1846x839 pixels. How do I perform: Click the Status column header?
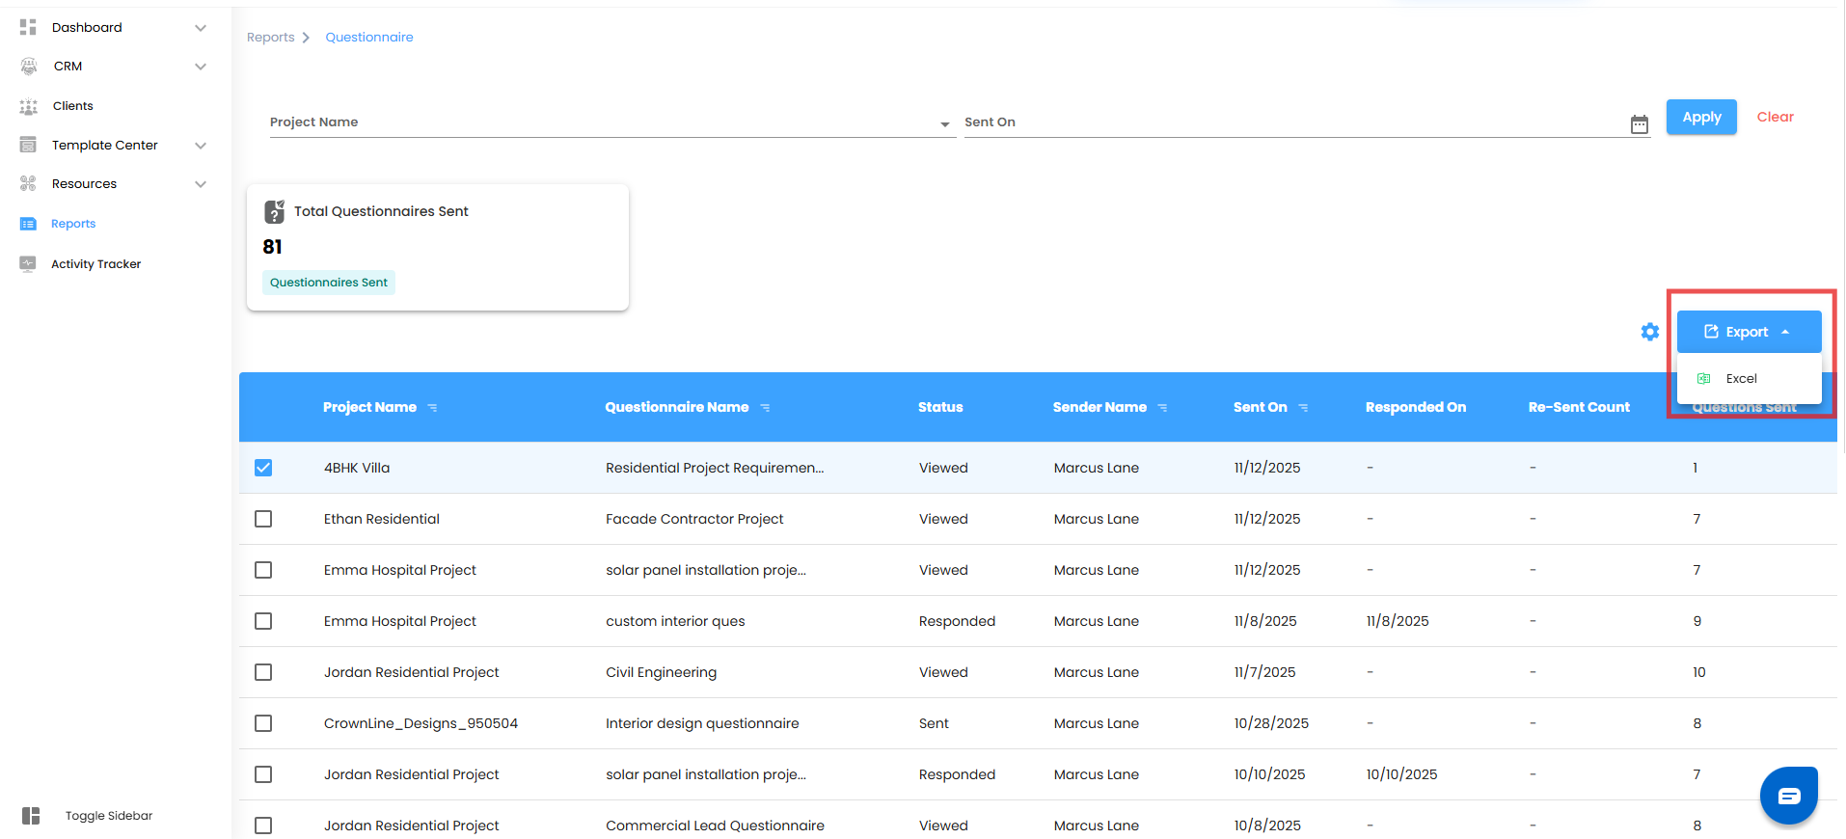(940, 408)
